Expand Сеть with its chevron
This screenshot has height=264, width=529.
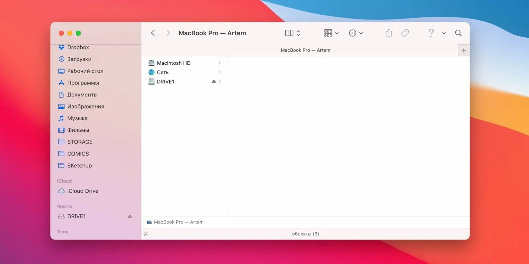coord(220,72)
